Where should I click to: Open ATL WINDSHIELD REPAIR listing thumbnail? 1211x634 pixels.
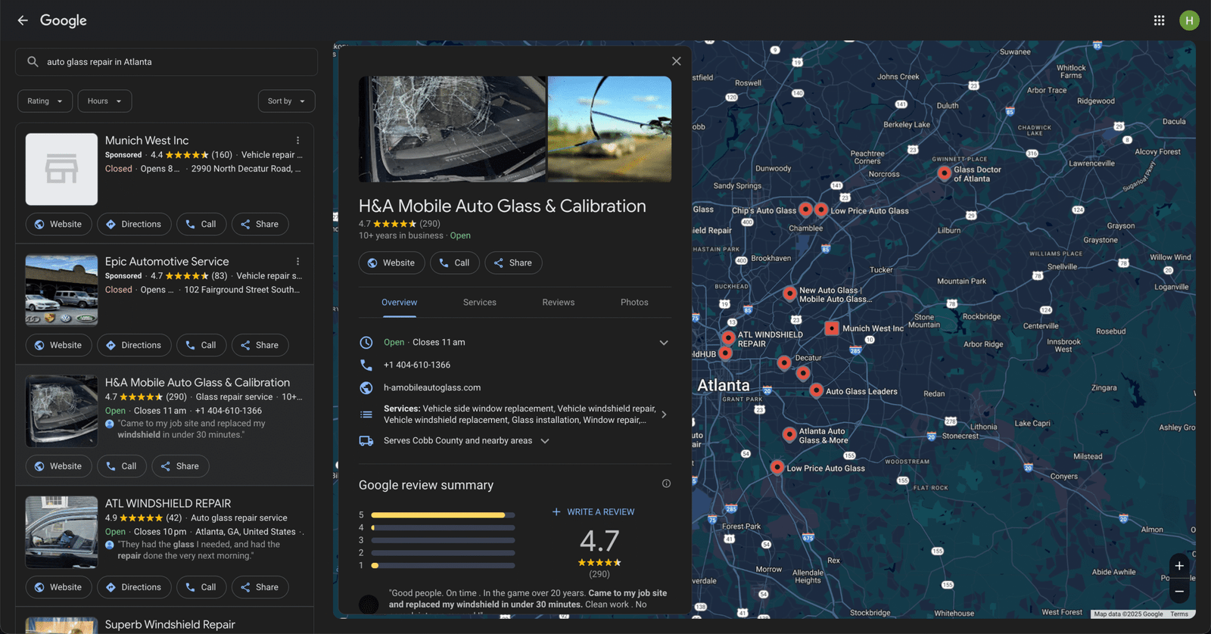pos(61,533)
